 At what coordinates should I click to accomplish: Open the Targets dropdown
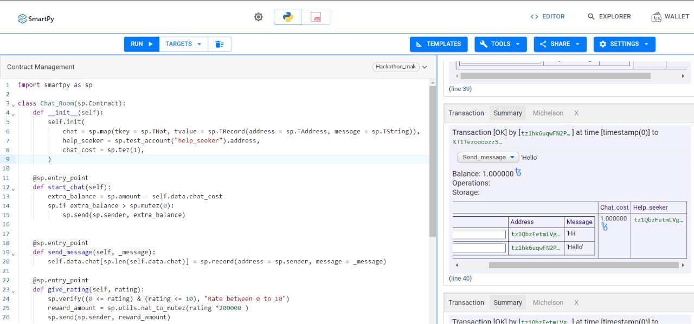(x=183, y=44)
